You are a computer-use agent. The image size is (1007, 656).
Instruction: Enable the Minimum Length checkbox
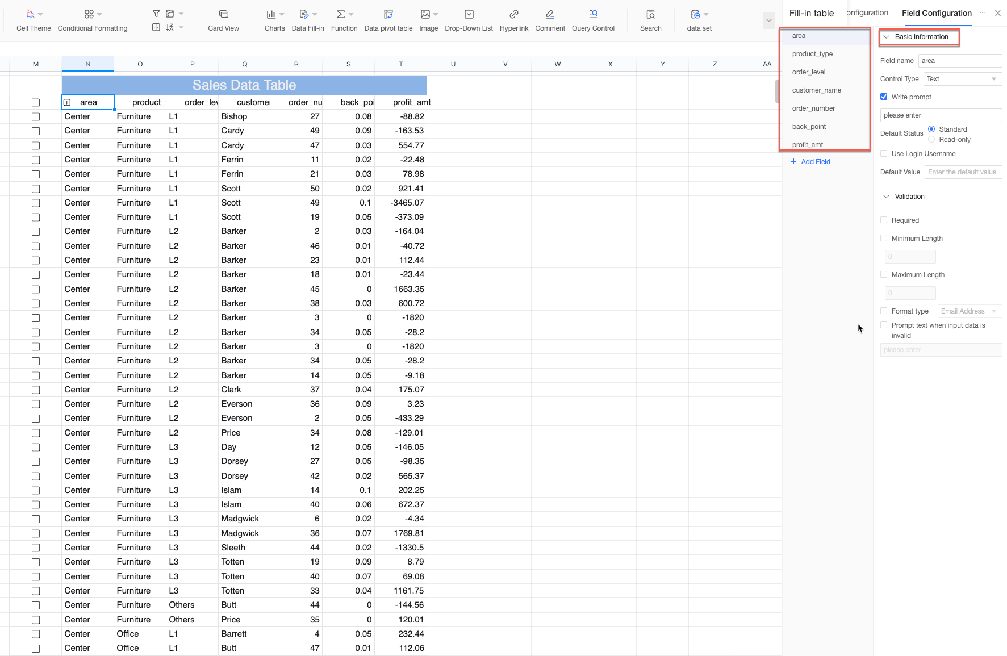pyautogui.click(x=884, y=239)
